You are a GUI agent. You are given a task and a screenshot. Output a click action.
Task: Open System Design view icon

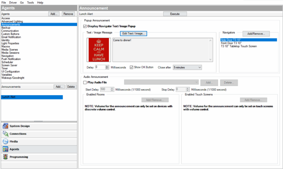tap(5, 126)
